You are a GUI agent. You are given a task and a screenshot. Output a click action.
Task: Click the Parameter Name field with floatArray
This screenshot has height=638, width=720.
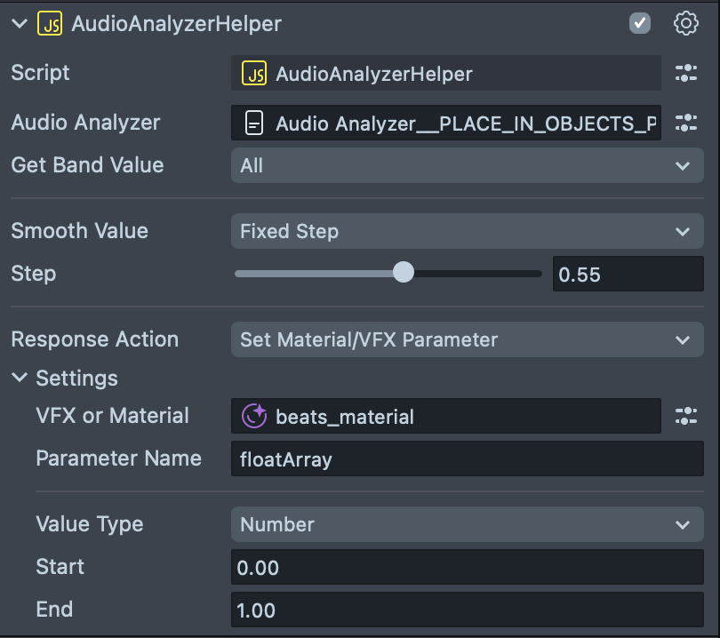[467, 459]
